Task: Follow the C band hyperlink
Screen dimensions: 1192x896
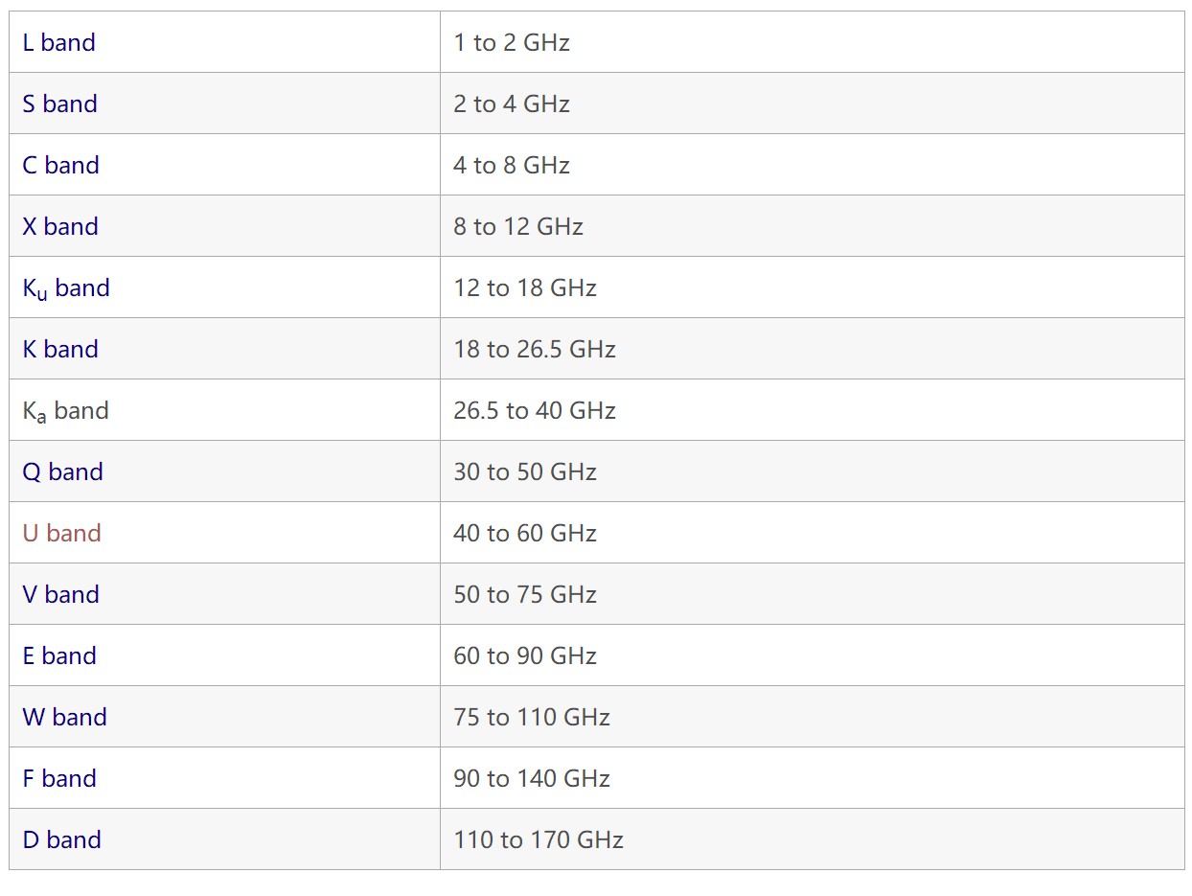Action: point(60,165)
